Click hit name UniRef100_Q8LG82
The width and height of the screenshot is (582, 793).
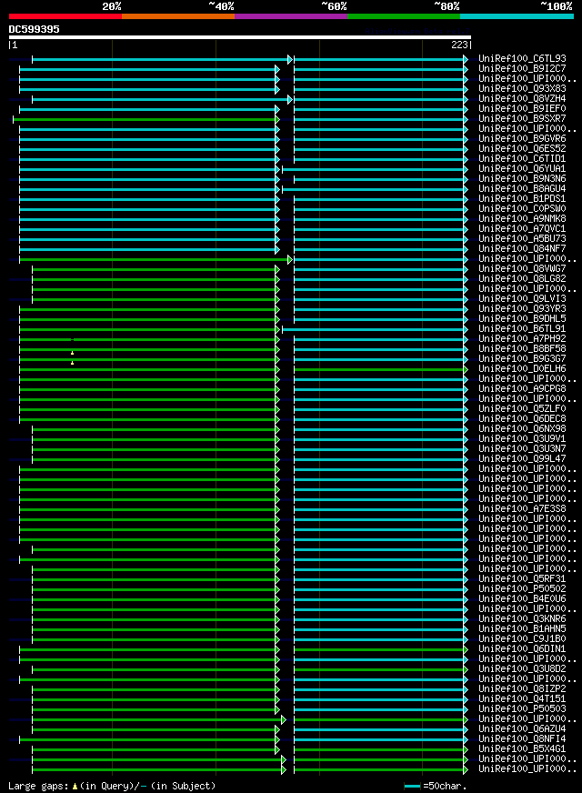click(x=522, y=278)
